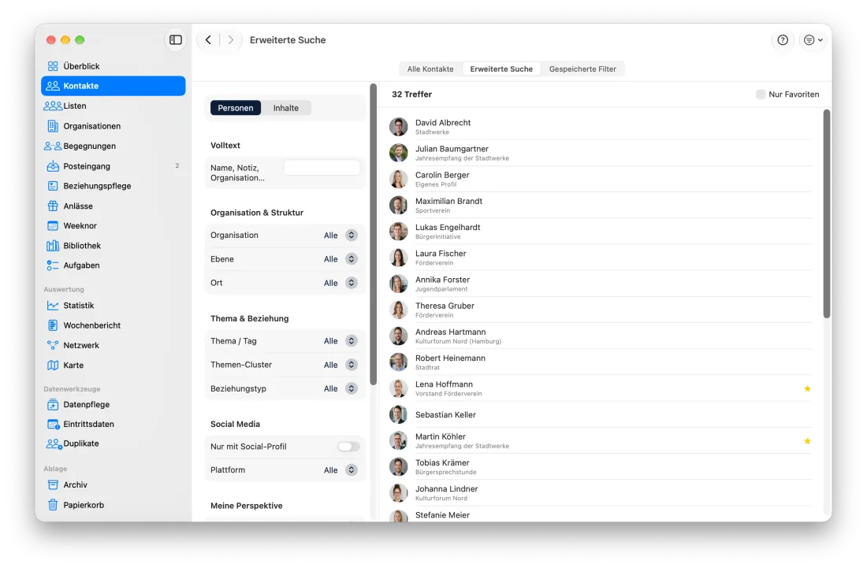Focus the Volltext search input field
Viewport: 867px width, 568px height.
[x=322, y=168]
